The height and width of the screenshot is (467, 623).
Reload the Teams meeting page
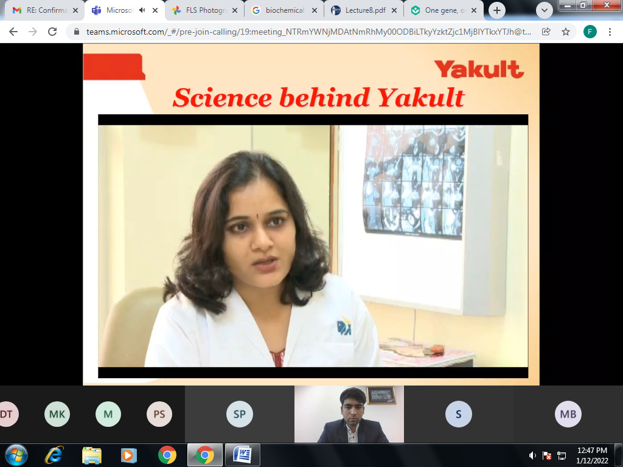coord(52,32)
